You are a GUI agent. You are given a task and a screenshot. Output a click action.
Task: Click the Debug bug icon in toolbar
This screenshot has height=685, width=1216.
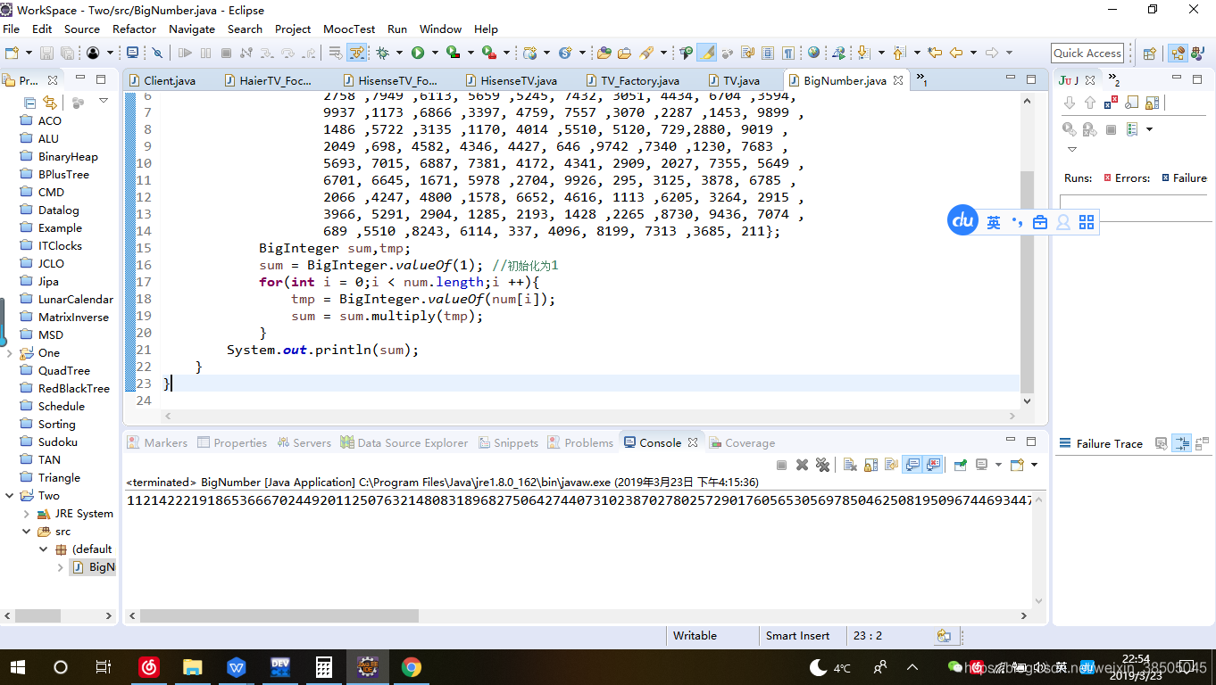pyautogui.click(x=382, y=53)
